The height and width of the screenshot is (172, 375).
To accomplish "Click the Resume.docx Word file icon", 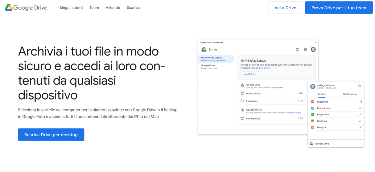I will pos(313,108).
